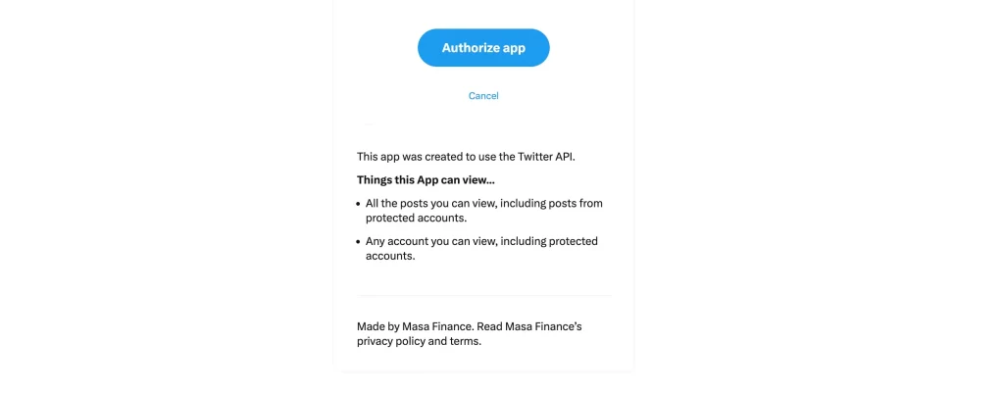This screenshot has width=1004, height=393.
Task: Click the bullet dot before 'All the posts'
Action: [x=359, y=204]
